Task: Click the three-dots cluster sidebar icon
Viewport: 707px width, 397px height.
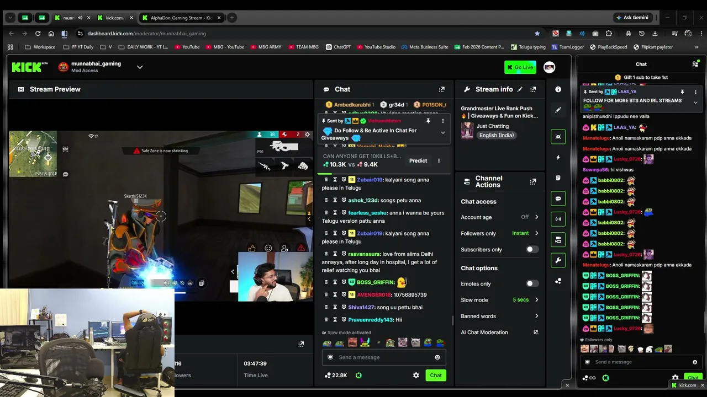Action: 558,281
